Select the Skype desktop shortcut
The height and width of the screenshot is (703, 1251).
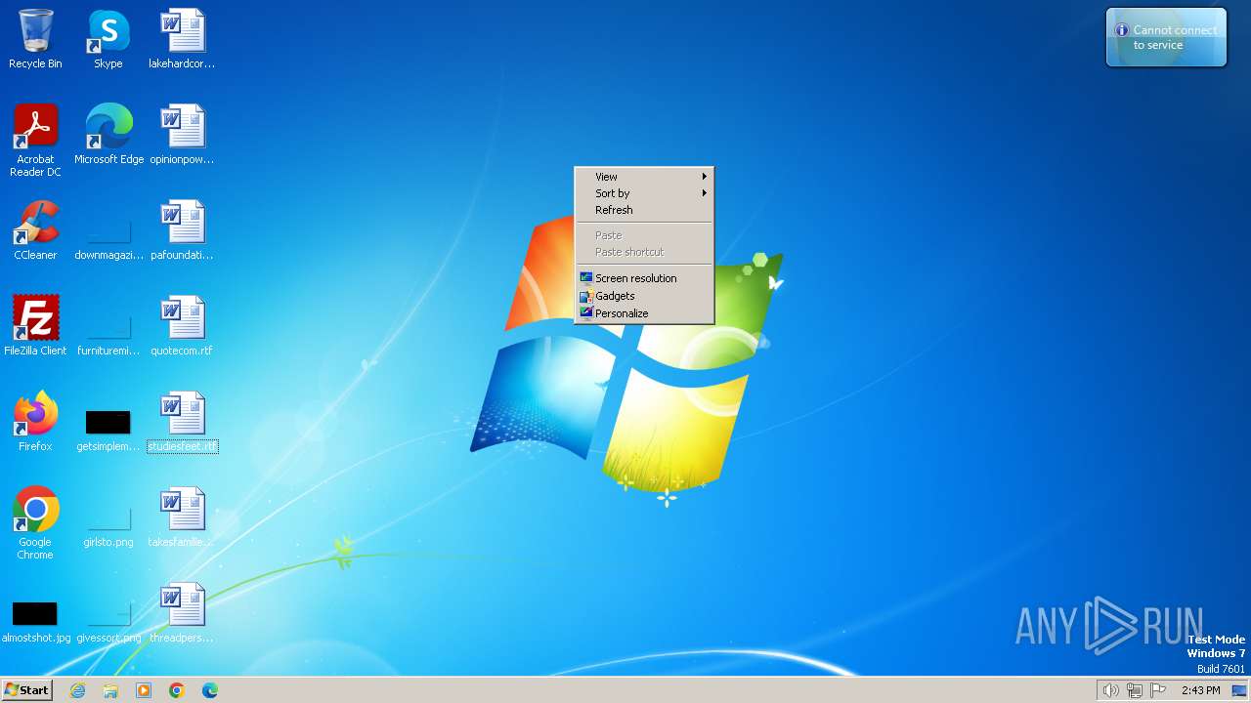pyautogui.click(x=108, y=39)
